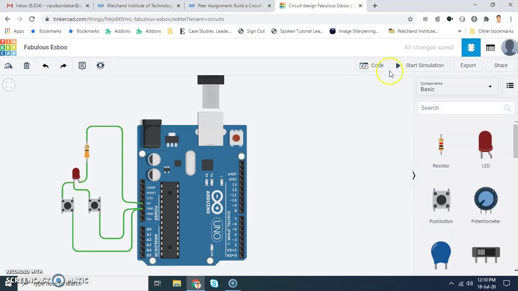518x291 pixels.
Task: Select the right pushbutton on canvas
Action: [95, 205]
